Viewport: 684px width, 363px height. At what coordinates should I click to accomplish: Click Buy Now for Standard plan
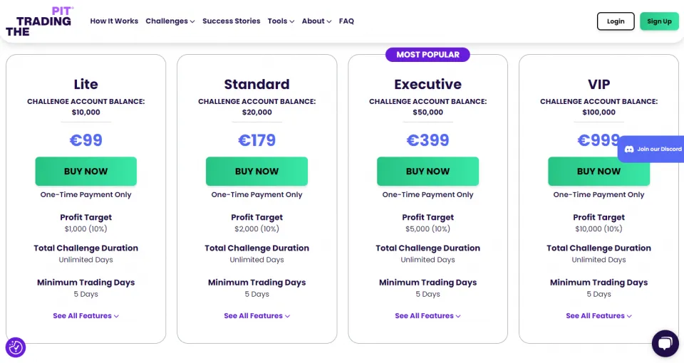pos(256,172)
